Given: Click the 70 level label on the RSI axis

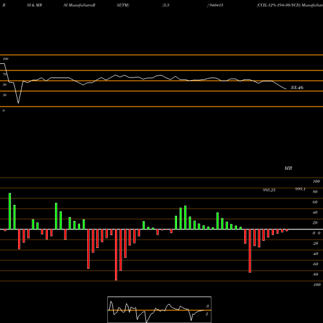Looking at the screenshot, I should (x=5, y=74).
